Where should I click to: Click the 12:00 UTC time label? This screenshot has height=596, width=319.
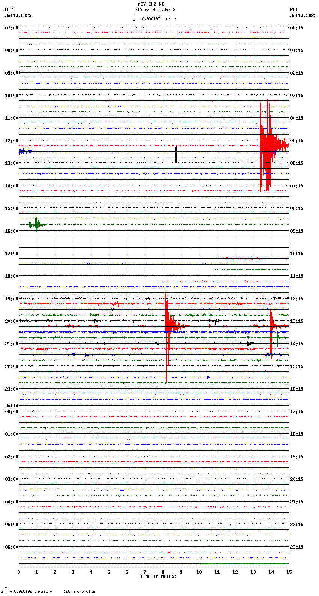(12, 141)
